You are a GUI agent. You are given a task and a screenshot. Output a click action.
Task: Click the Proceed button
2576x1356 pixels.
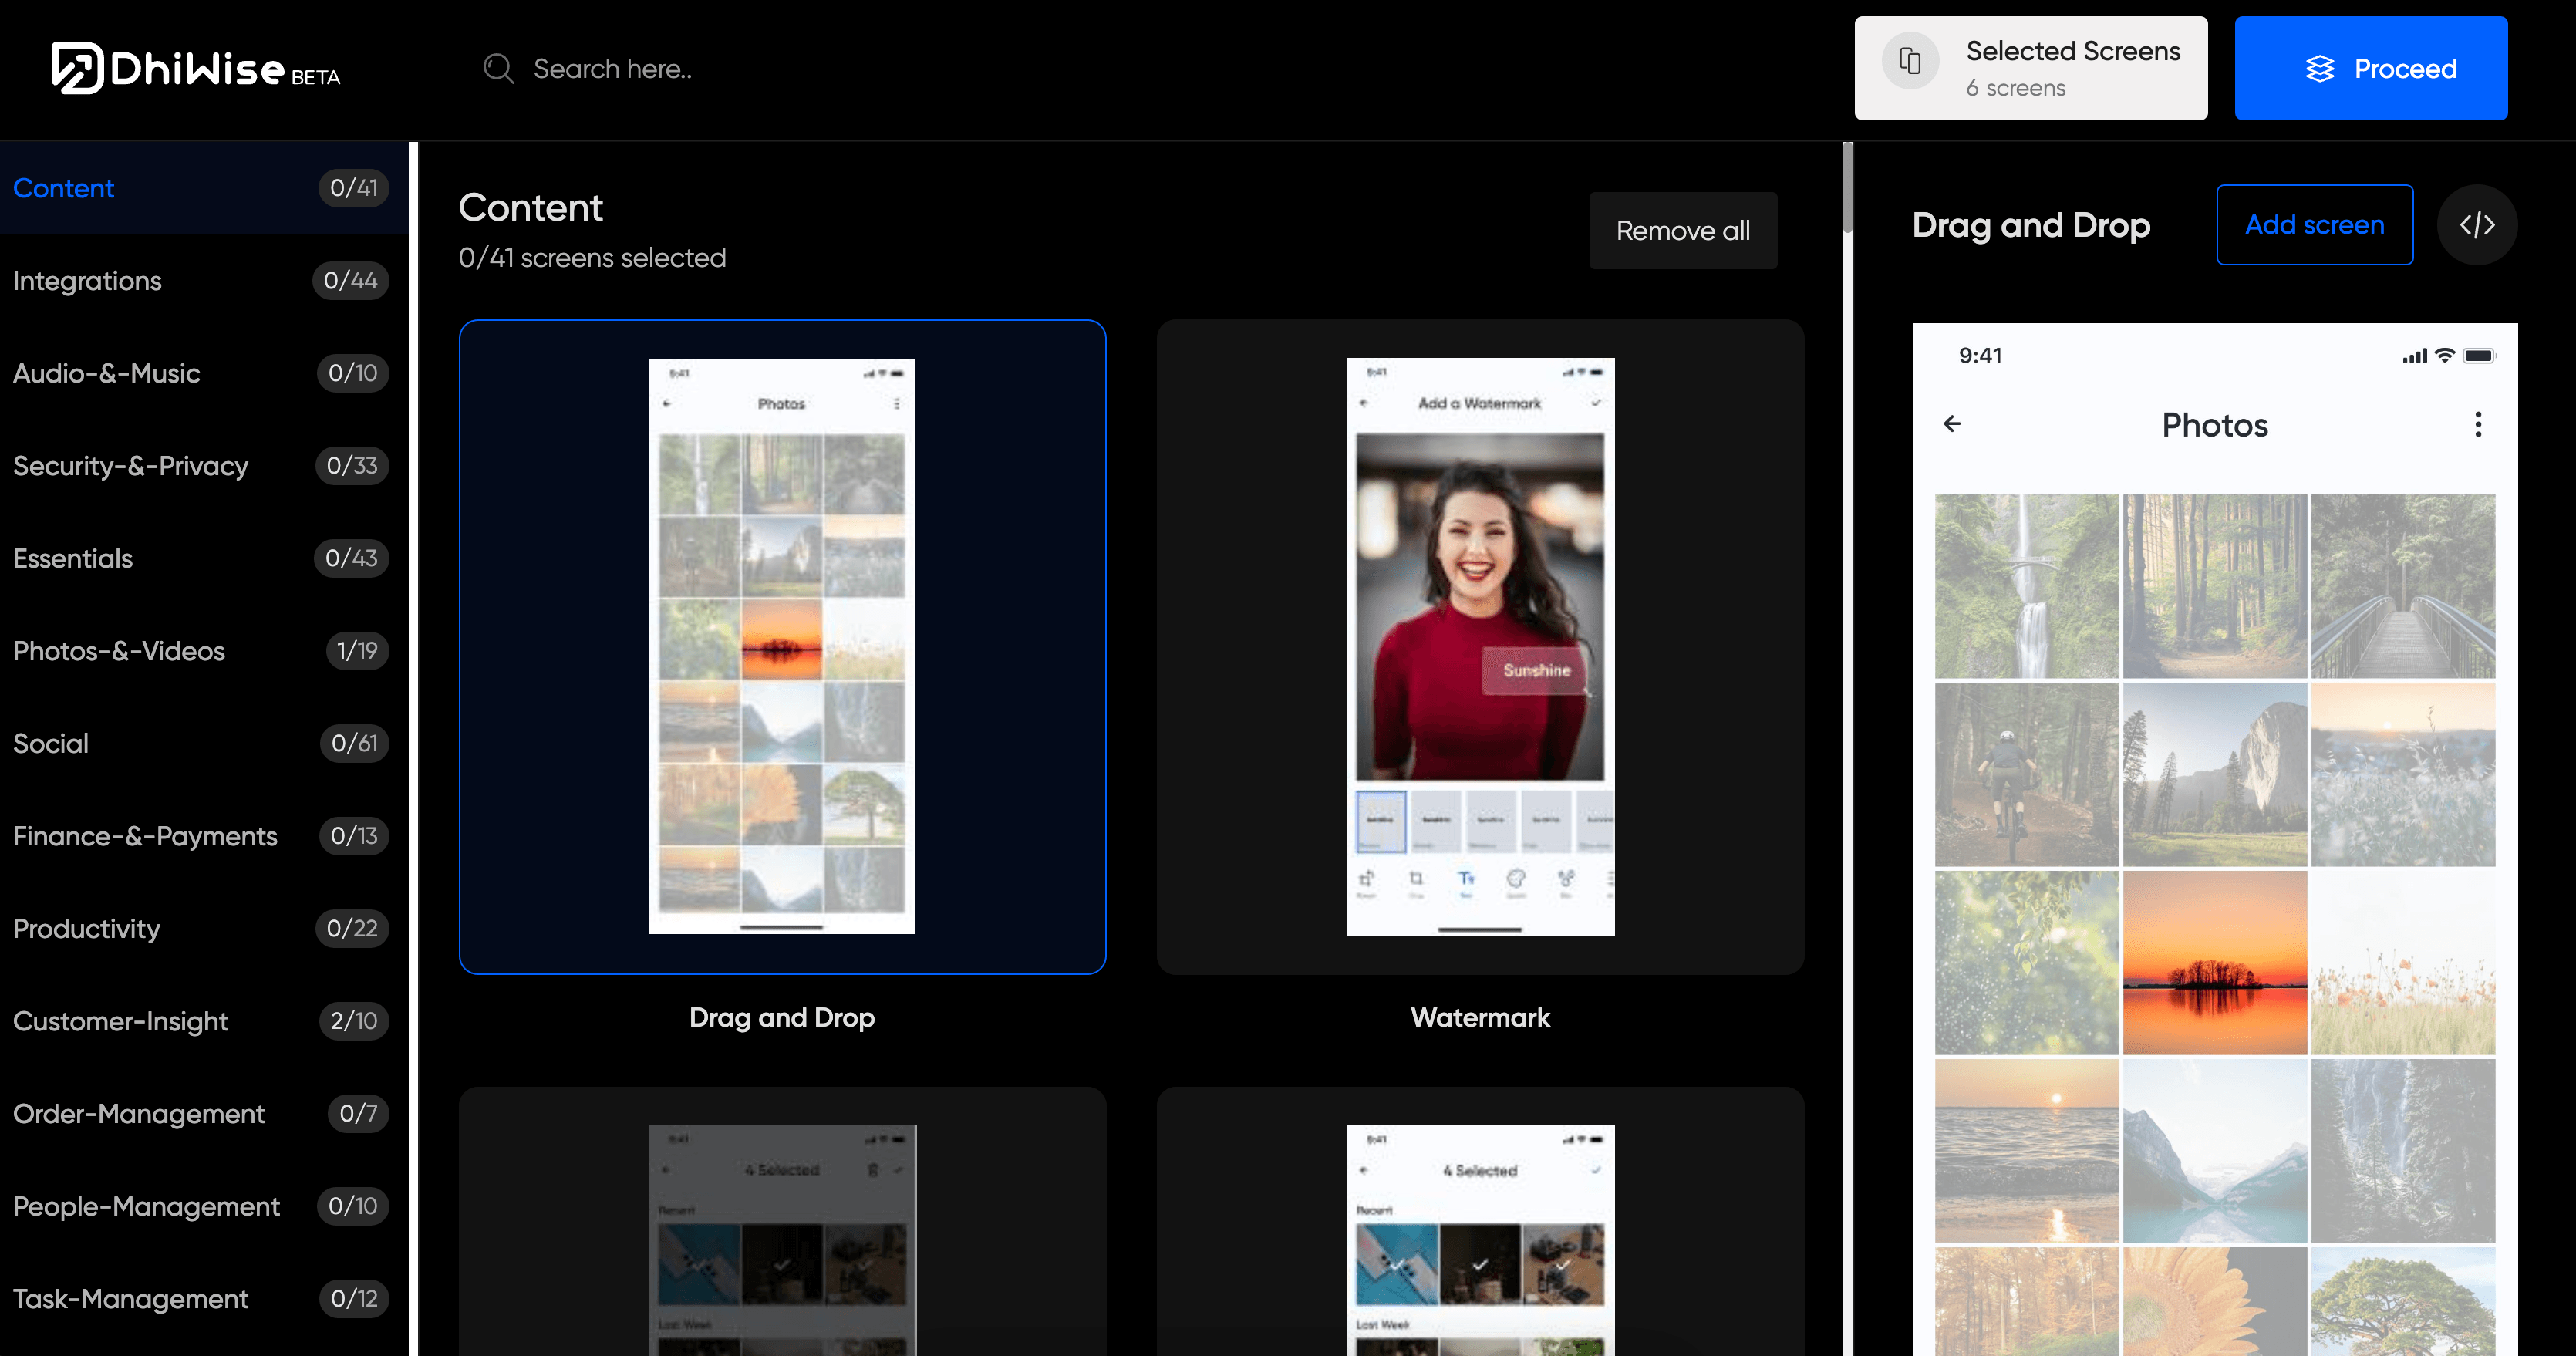2371,68
